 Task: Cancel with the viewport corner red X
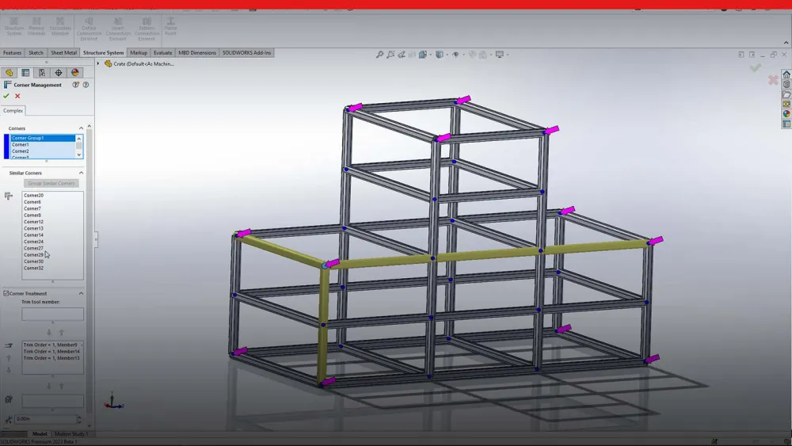tap(773, 80)
